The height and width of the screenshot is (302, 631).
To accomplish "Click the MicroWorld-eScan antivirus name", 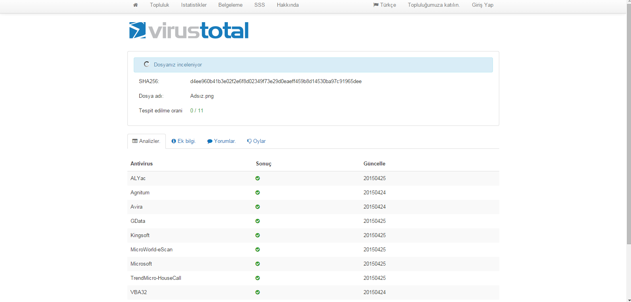I will pos(152,250).
